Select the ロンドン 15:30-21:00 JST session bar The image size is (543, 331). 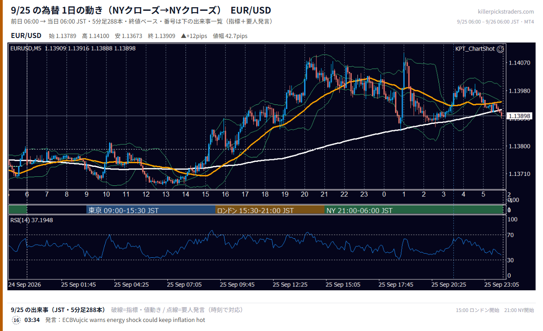click(x=270, y=210)
